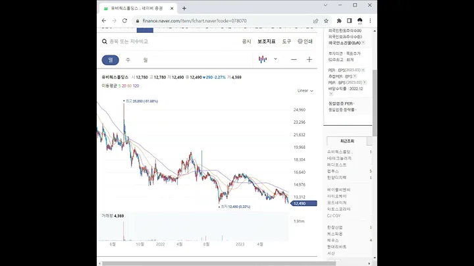Image resolution: width=474 pixels, height=266 pixels.
Task: Click the tab search chevron in title bar
Action: (325, 5)
